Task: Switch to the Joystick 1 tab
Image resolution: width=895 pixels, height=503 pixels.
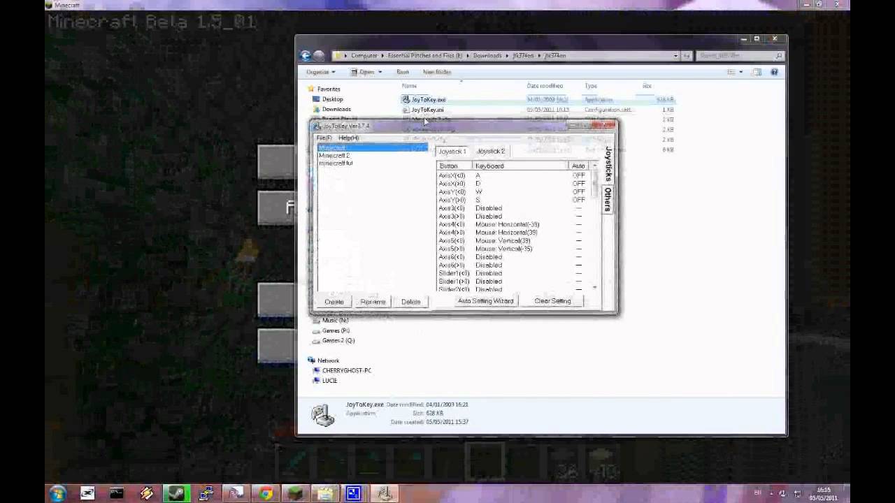Action: click(x=452, y=151)
